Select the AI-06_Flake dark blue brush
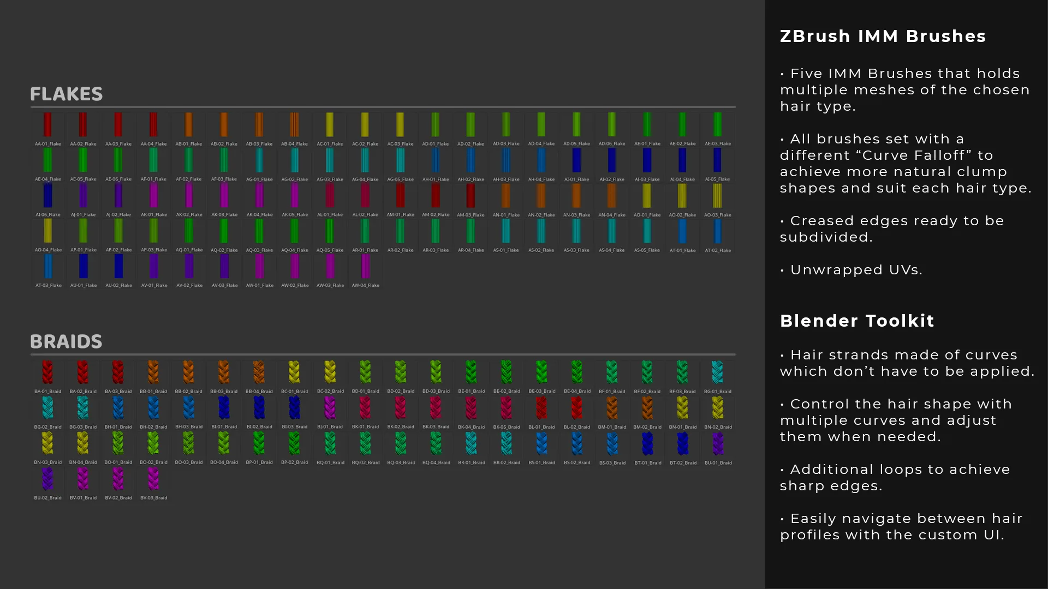 pyautogui.click(x=48, y=196)
